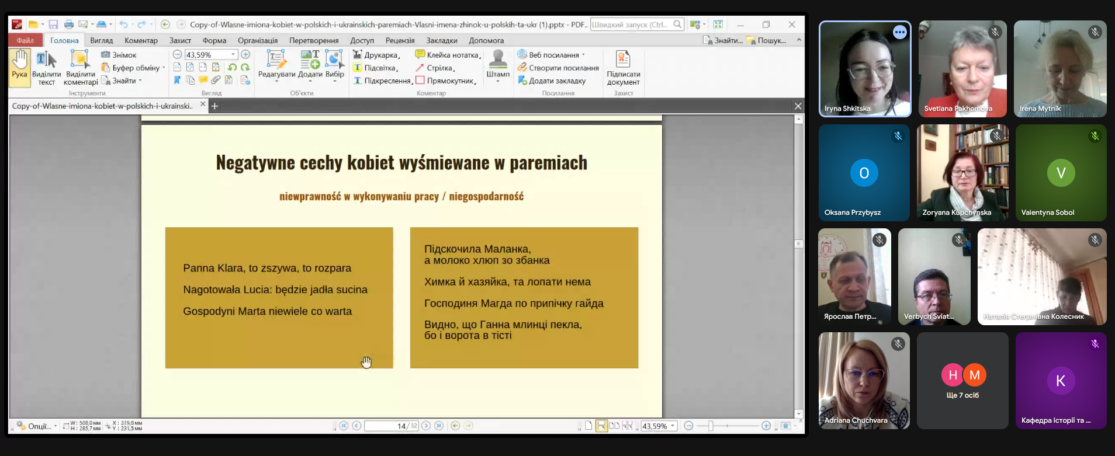This screenshot has width=1115, height=456.
Task: Click the Швидкий запуск search field
Action: tap(636, 25)
